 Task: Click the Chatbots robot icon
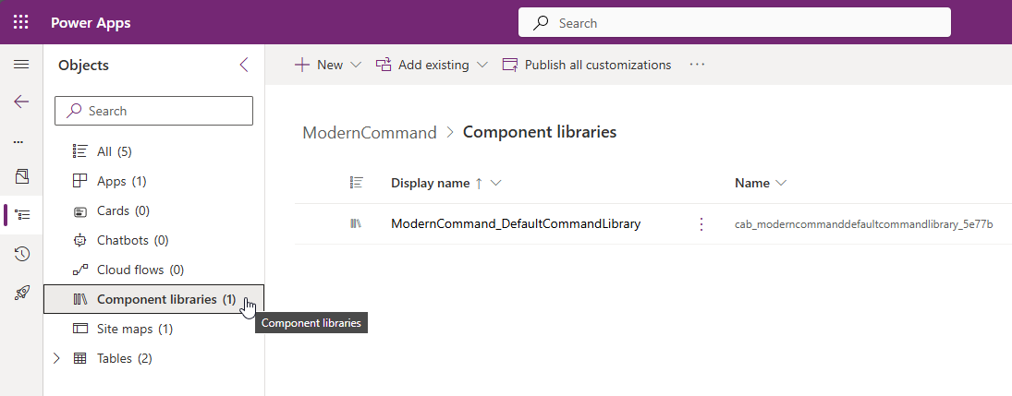tap(80, 241)
